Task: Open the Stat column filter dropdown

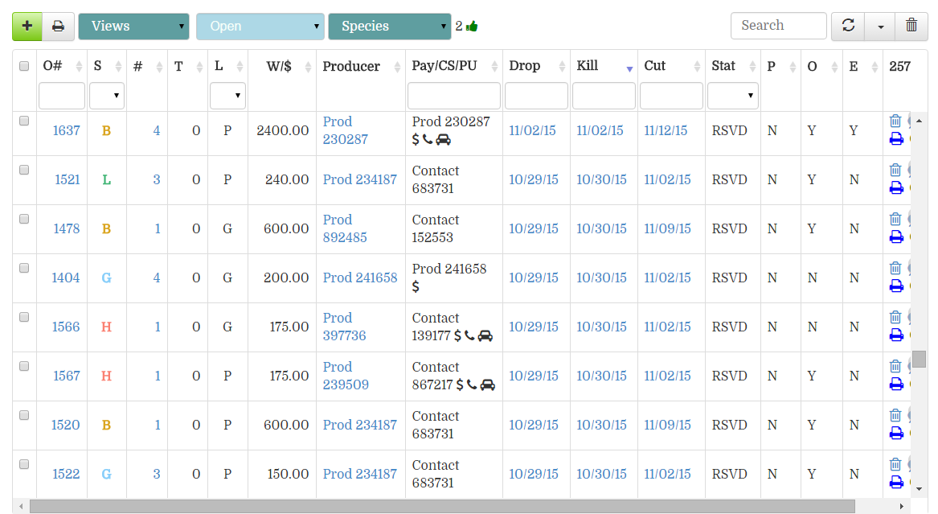Action: (732, 96)
